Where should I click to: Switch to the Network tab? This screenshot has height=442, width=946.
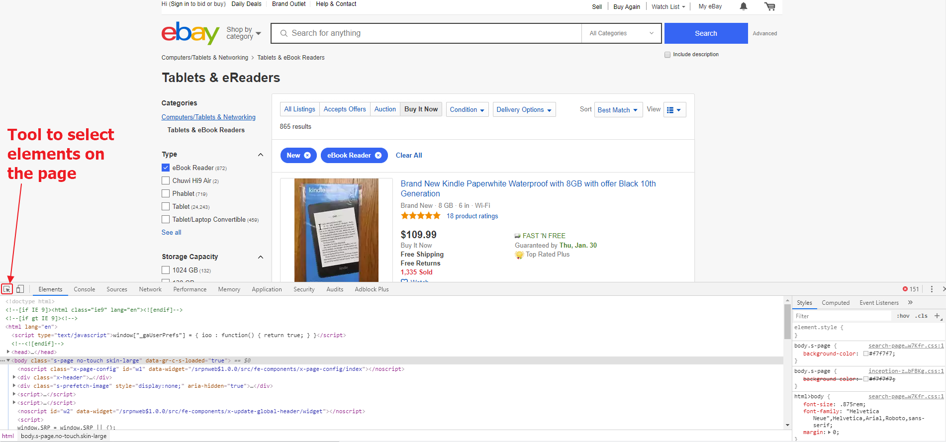click(150, 289)
